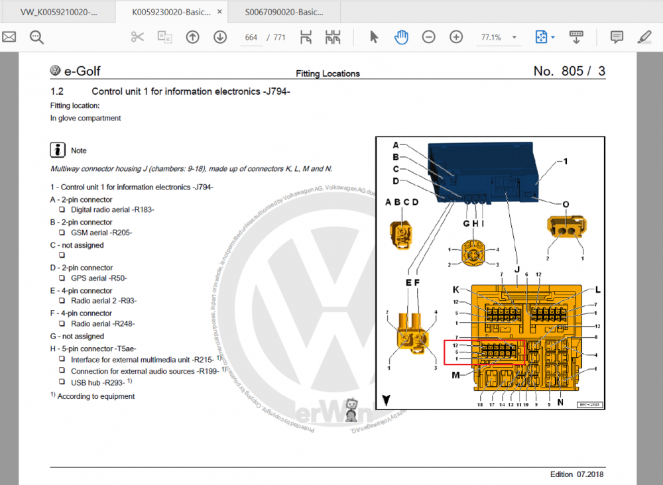Click the text 'A - 2-pin connector'
Screen dimensions: 663x485
click(81, 199)
